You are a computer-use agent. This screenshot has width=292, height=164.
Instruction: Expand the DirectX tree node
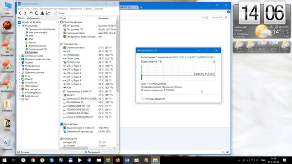point(19,79)
